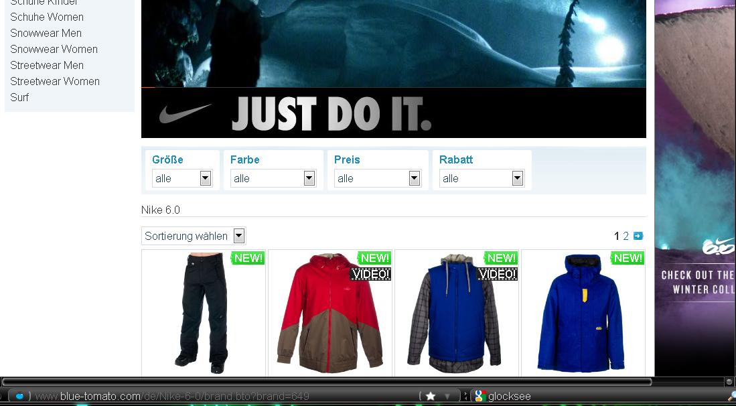Screen dimensions: 736x406
Task: Open the blue vest plaid jacket product
Action: coord(457,313)
